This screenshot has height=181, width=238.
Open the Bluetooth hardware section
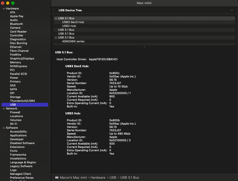click(16, 24)
